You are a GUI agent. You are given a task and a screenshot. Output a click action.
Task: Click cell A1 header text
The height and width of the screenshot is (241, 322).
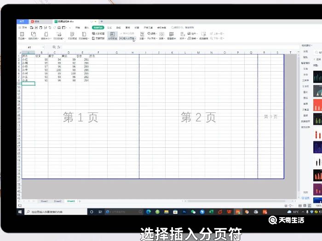[x=25, y=56]
